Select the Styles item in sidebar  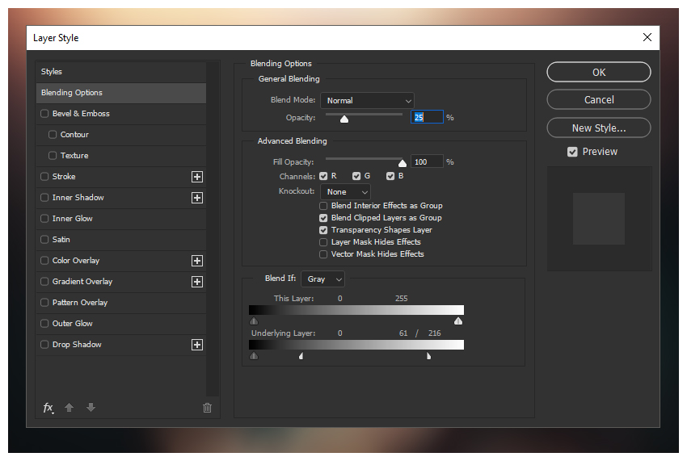[121, 72]
